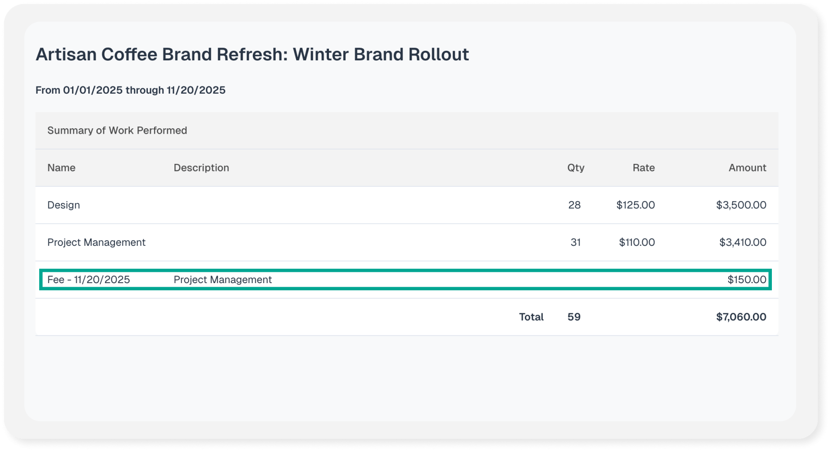
Task: Click the Fee row's Project Management description
Action: click(223, 280)
